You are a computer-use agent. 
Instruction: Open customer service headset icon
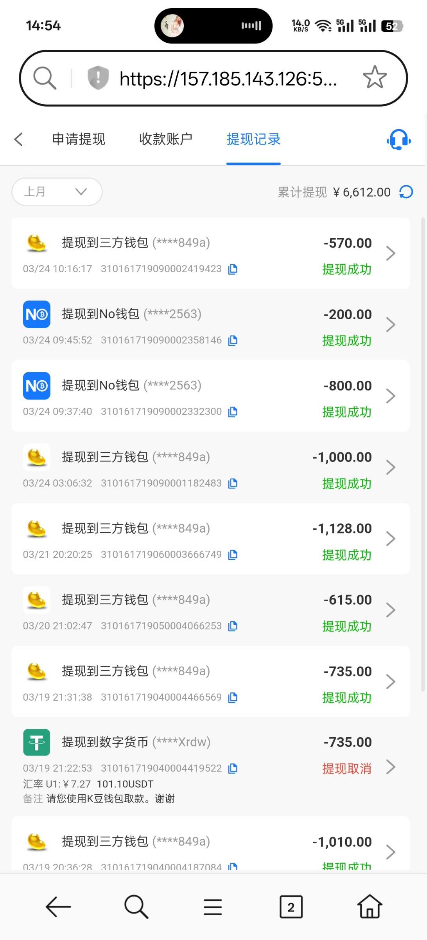398,139
